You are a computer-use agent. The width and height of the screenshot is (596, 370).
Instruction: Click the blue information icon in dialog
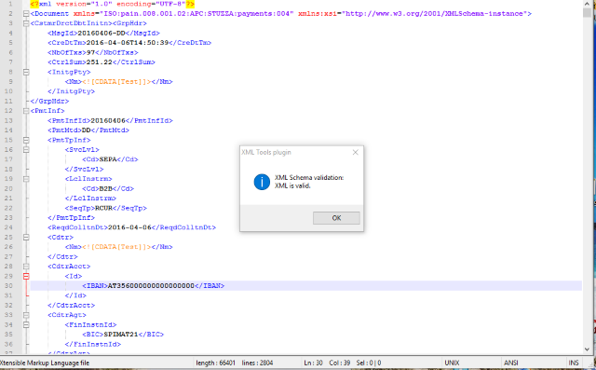(262, 182)
